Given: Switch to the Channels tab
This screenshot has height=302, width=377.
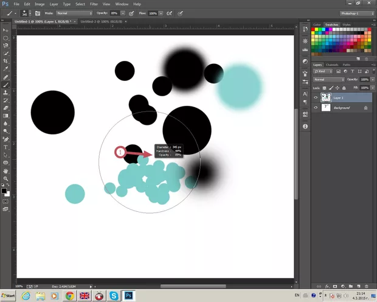Looking at the screenshot, I should point(332,65).
